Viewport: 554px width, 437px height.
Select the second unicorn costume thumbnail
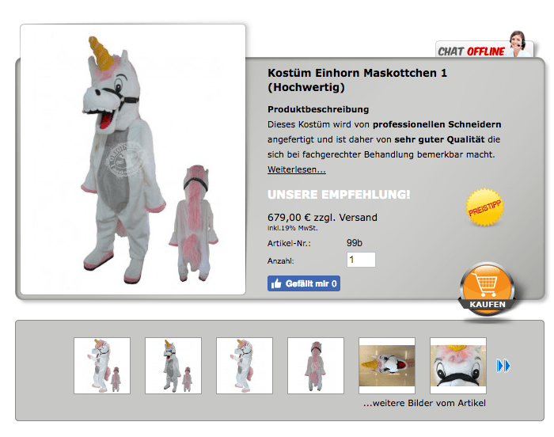[173, 366]
